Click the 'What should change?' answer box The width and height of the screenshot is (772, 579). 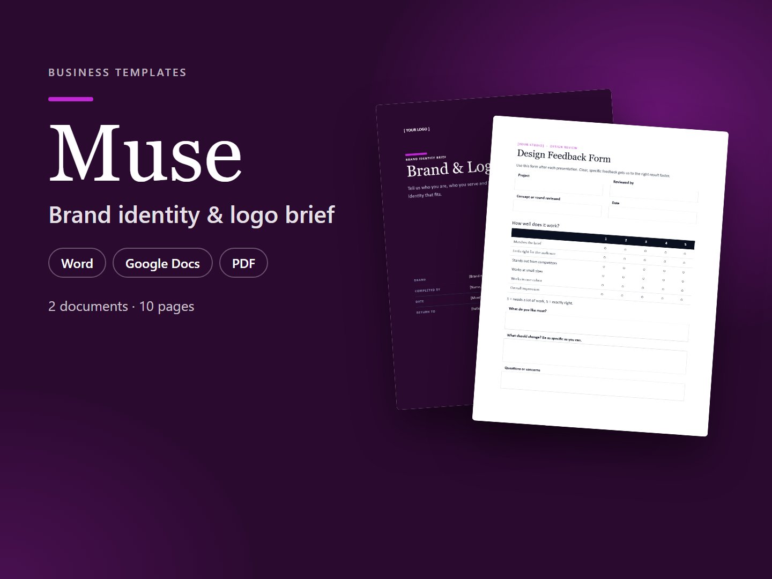[595, 357]
